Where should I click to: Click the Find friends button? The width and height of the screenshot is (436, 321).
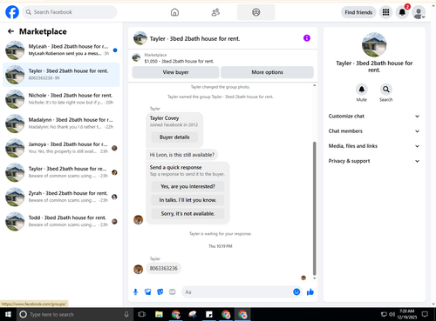358,12
